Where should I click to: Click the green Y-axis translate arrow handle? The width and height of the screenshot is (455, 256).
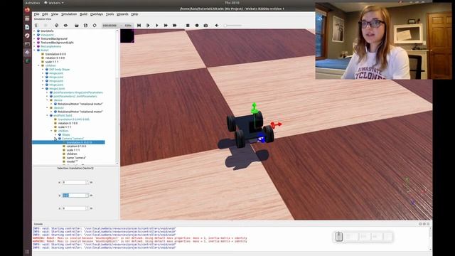(255, 107)
